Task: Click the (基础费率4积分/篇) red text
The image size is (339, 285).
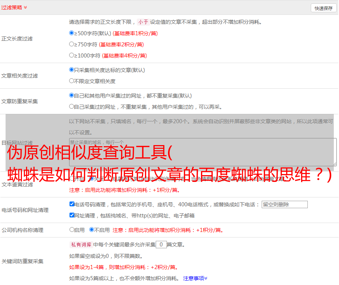Action: 124,56
